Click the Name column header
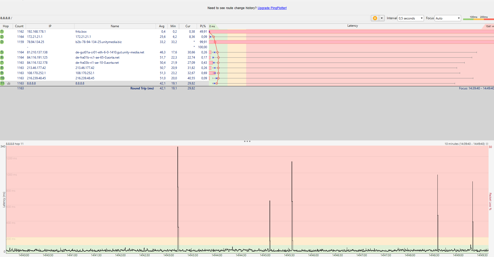This screenshot has width=494, height=257. pos(115,26)
